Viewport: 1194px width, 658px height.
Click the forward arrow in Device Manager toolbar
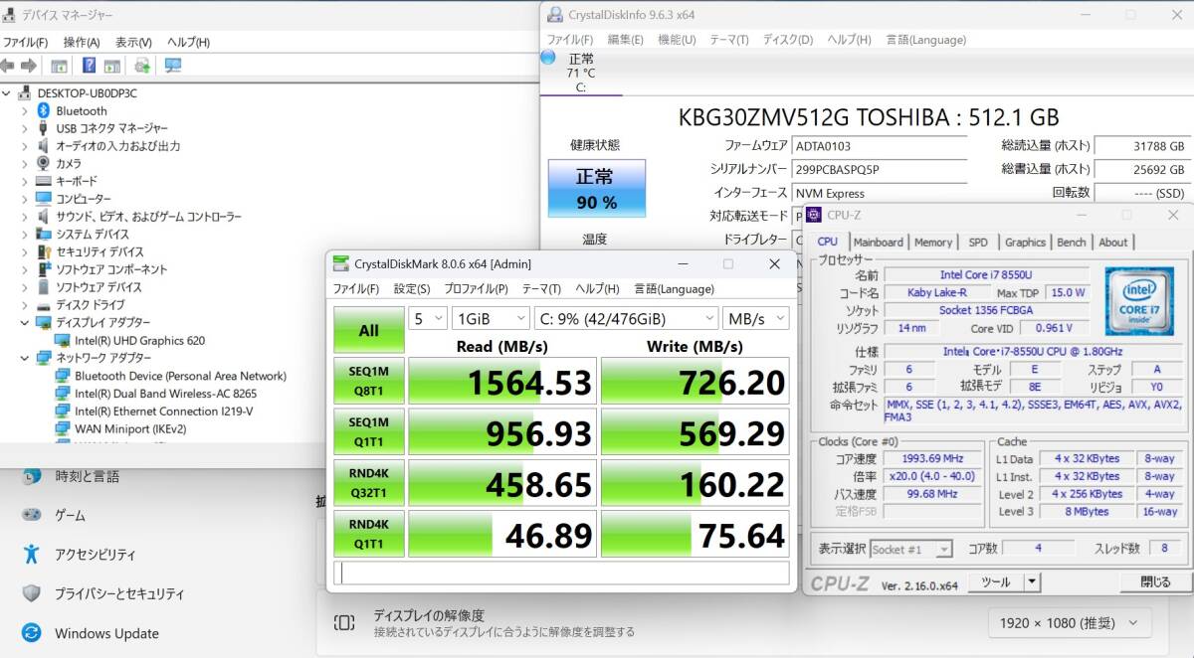pos(29,66)
